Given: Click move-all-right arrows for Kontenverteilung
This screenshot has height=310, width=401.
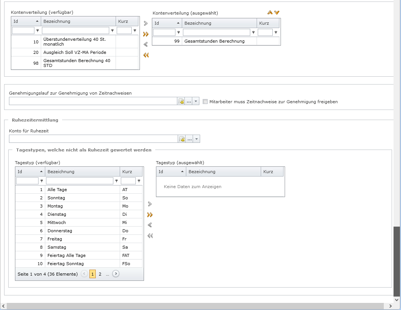Looking at the screenshot, I should pos(146,34).
